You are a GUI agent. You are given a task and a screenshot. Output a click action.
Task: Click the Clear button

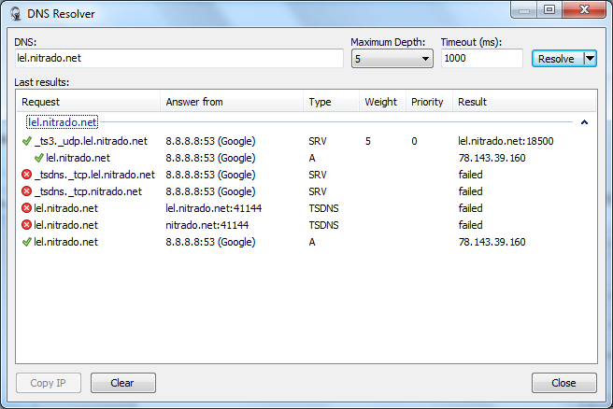[x=121, y=383]
